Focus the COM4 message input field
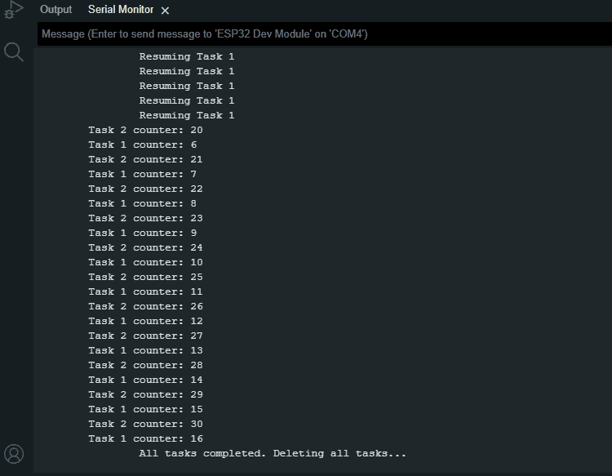The height and width of the screenshot is (476, 612). pyautogui.click(x=325, y=34)
